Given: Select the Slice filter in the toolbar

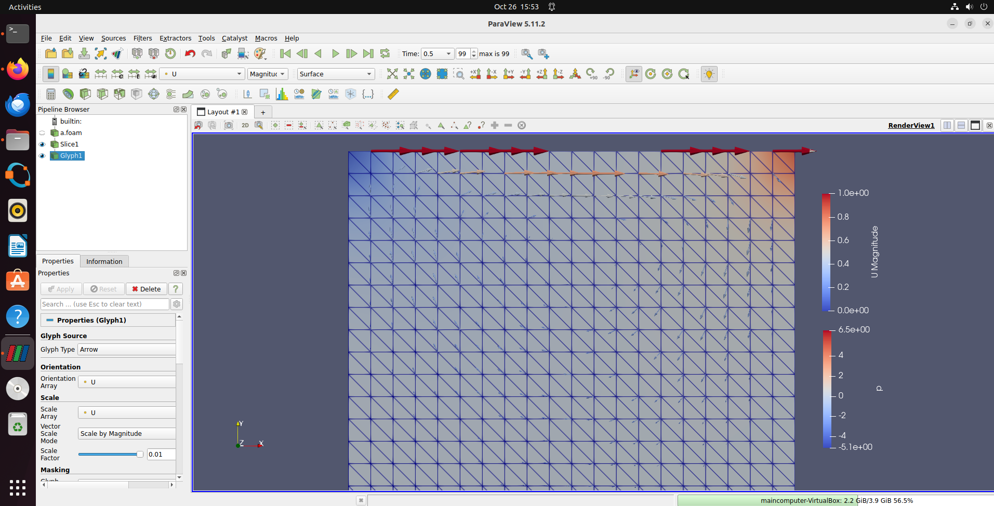Looking at the screenshot, I should click(x=102, y=94).
